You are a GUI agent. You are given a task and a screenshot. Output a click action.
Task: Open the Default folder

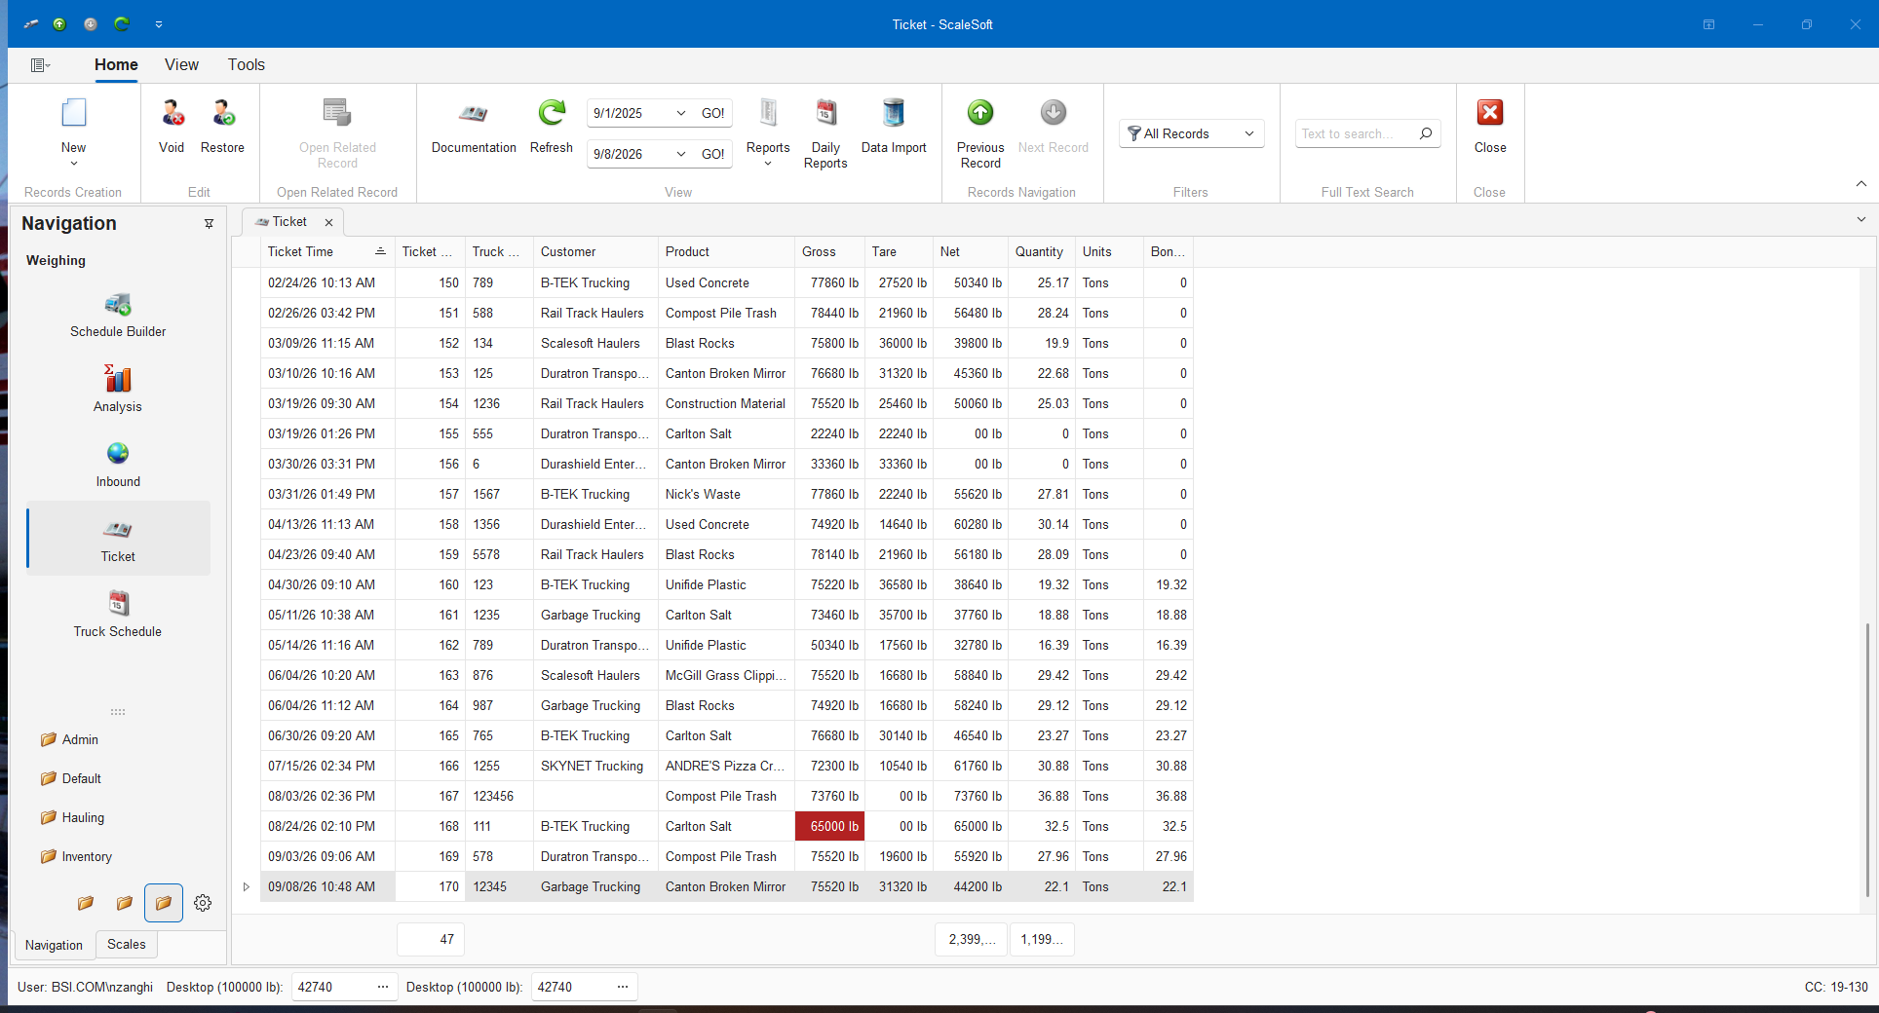click(70, 778)
